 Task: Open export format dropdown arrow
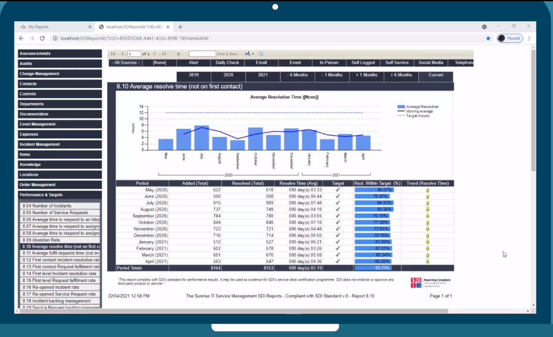(x=252, y=54)
